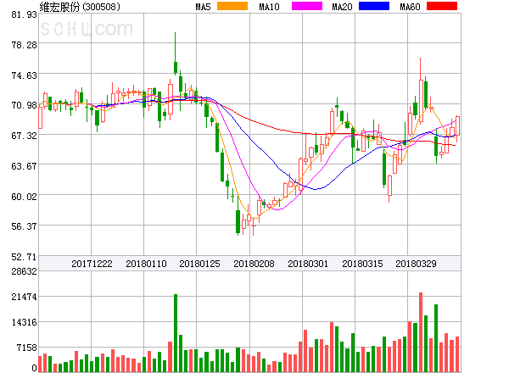Click the 81.93 price axis label
Viewport: 509px width, 373px height.
click(24, 14)
